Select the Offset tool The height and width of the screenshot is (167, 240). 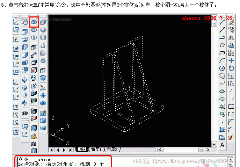pos(231,45)
